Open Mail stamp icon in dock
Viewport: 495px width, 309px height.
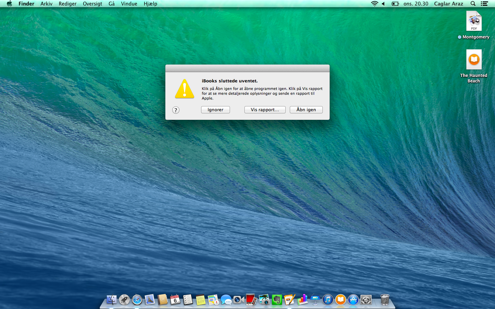[150, 300]
